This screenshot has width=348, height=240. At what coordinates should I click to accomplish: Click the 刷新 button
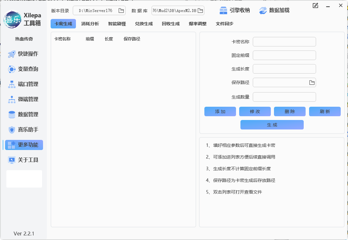[325, 111]
